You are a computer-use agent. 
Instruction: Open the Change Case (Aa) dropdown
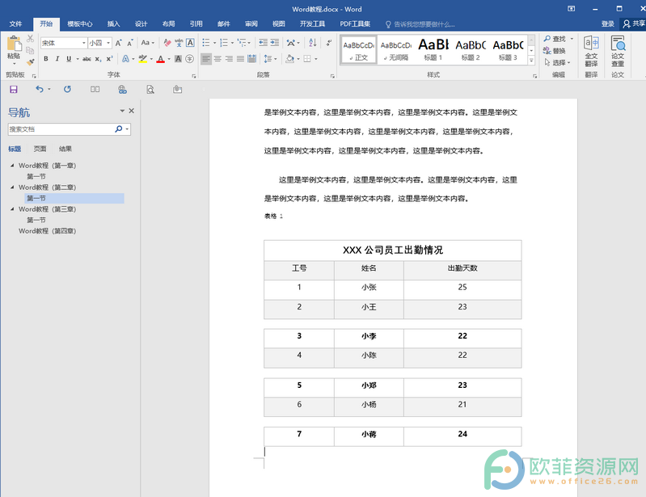pyautogui.click(x=147, y=43)
